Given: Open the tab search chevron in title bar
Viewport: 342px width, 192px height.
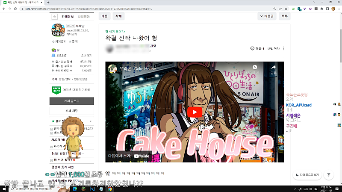Looking at the screenshot, I should click(314, 2).
